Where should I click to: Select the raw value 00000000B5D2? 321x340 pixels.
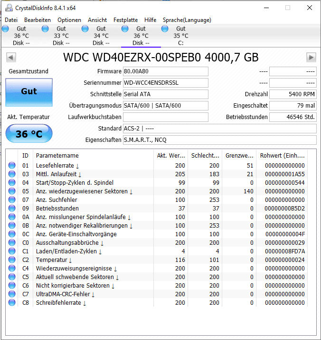click(285, 209)
